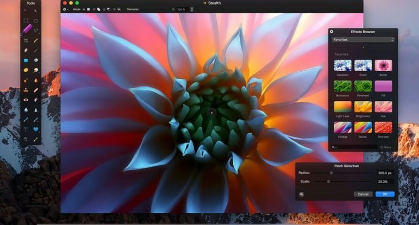Click the Scale value field 25.0%
Image resolution: width=419 pixels, height=225 pixels.
[385, 181]
